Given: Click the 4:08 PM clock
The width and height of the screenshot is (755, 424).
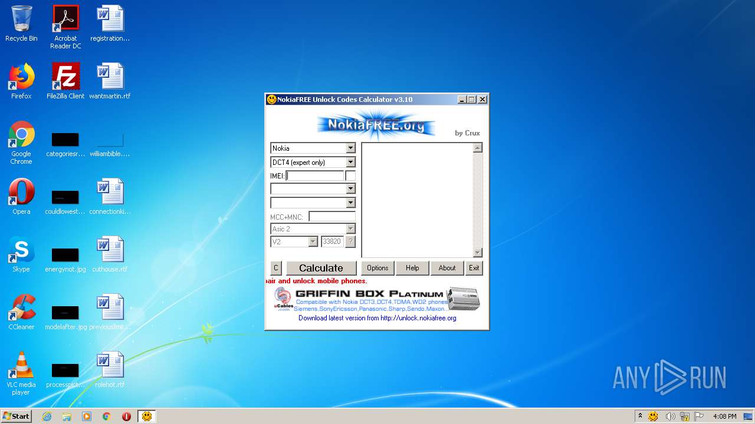Looking at the screenshot, I should tap(724, 416).
